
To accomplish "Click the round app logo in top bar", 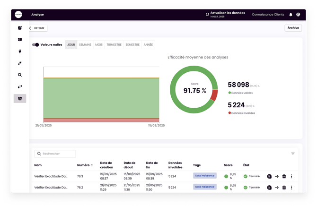I will (x=18, y=15).
